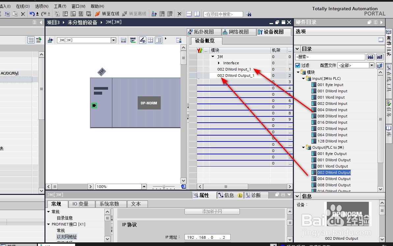This screenshot has height=246, width=393.
Task: Select 以太网地址 in properties tree
Action: click(67, 237)
